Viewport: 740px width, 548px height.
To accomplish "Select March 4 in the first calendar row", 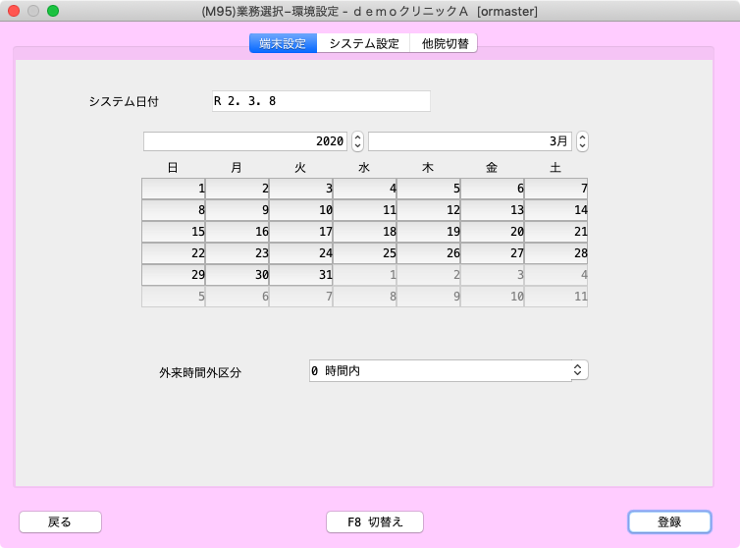I will tap(365, 189).
